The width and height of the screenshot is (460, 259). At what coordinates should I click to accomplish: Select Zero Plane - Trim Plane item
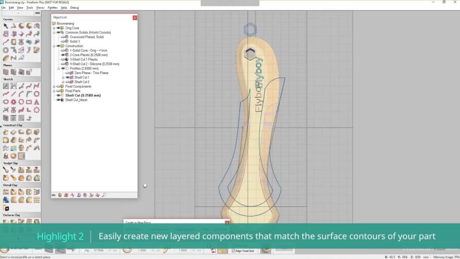tap(91, 72)
